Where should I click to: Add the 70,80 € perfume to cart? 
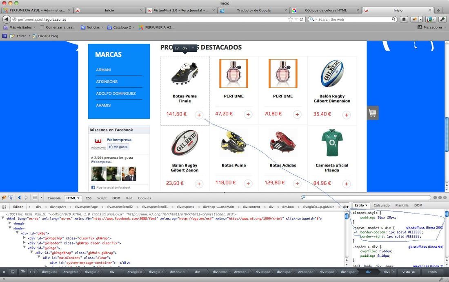[297, 115]
